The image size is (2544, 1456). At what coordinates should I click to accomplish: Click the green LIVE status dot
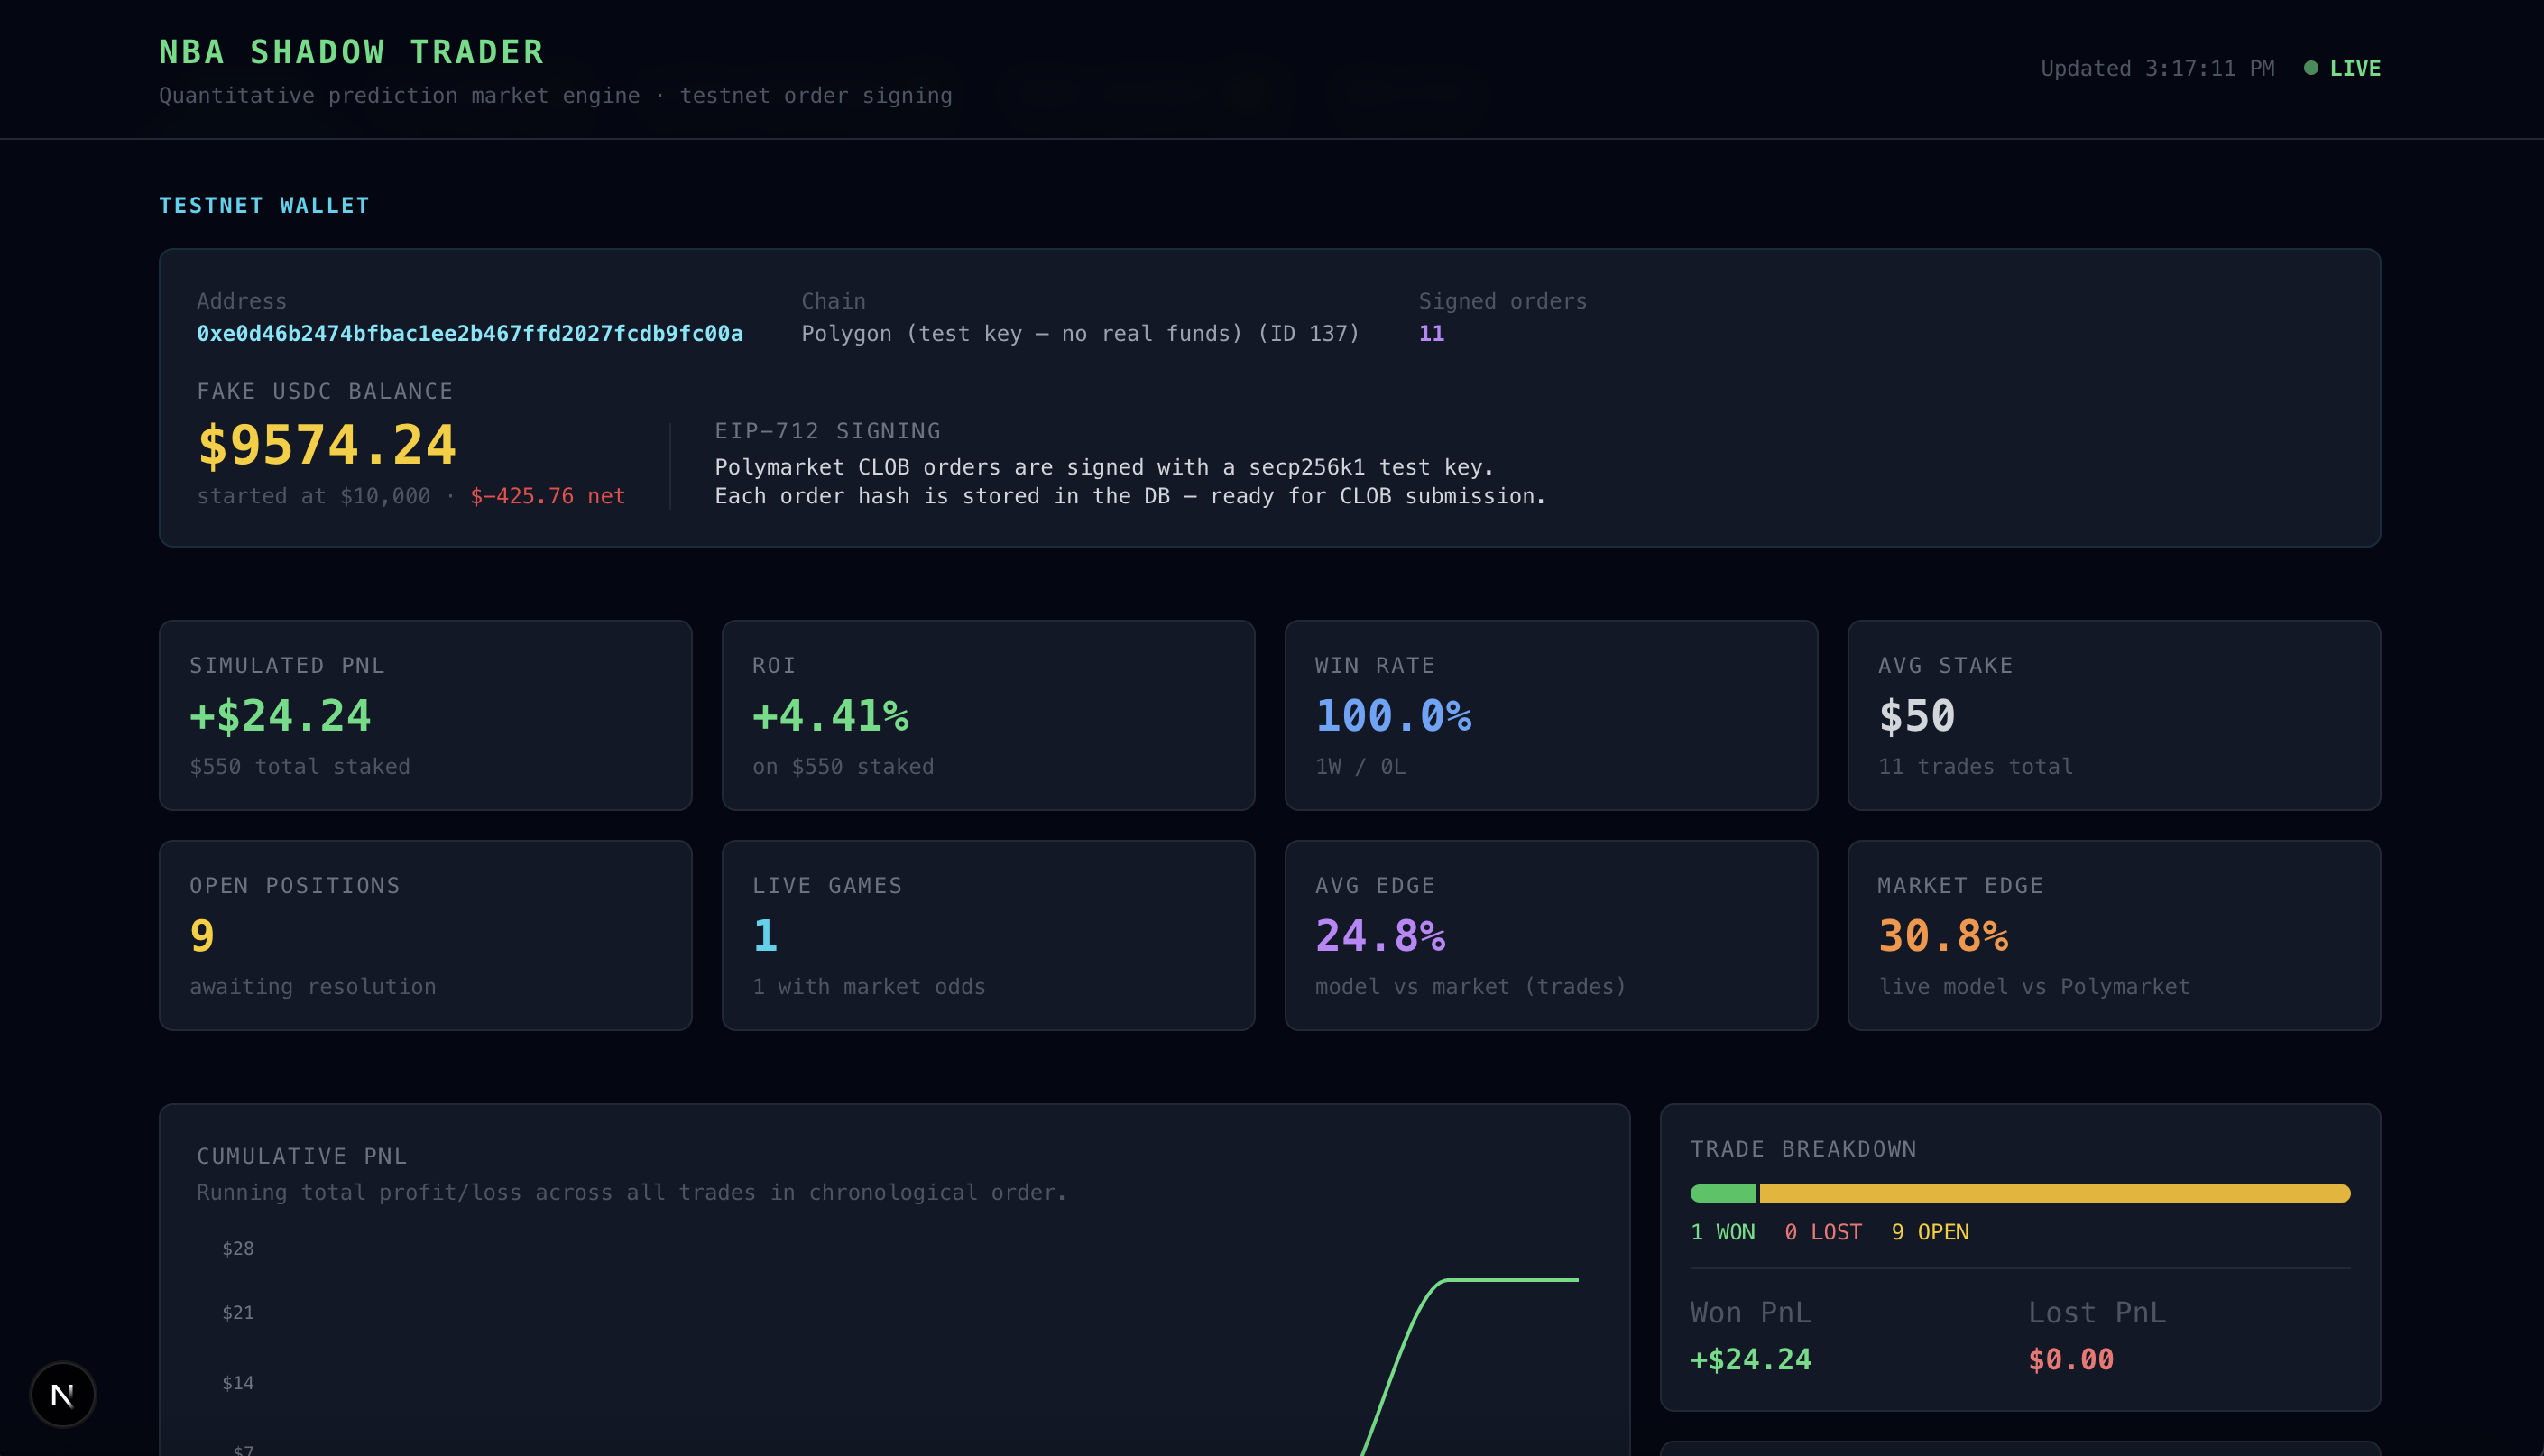tap(2310, 68)
